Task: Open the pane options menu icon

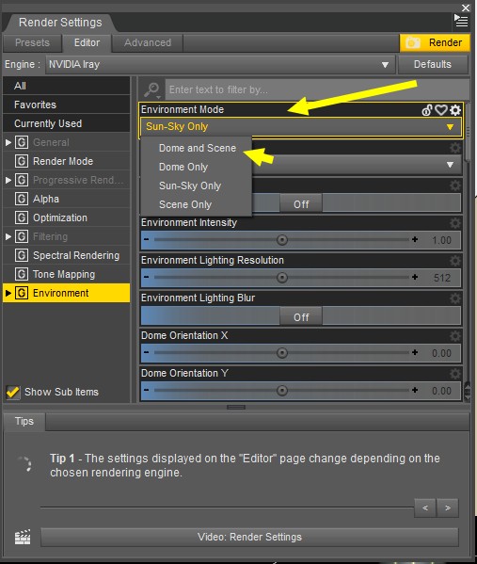Action: coord(461,21)
